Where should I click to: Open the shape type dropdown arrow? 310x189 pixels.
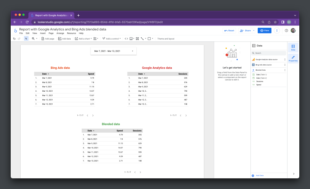click(152, 38)
